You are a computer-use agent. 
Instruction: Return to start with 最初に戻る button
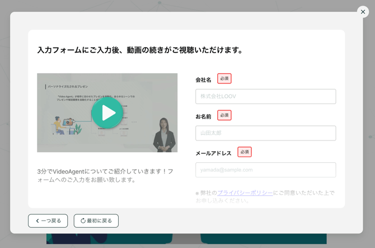tap(96, 221)
